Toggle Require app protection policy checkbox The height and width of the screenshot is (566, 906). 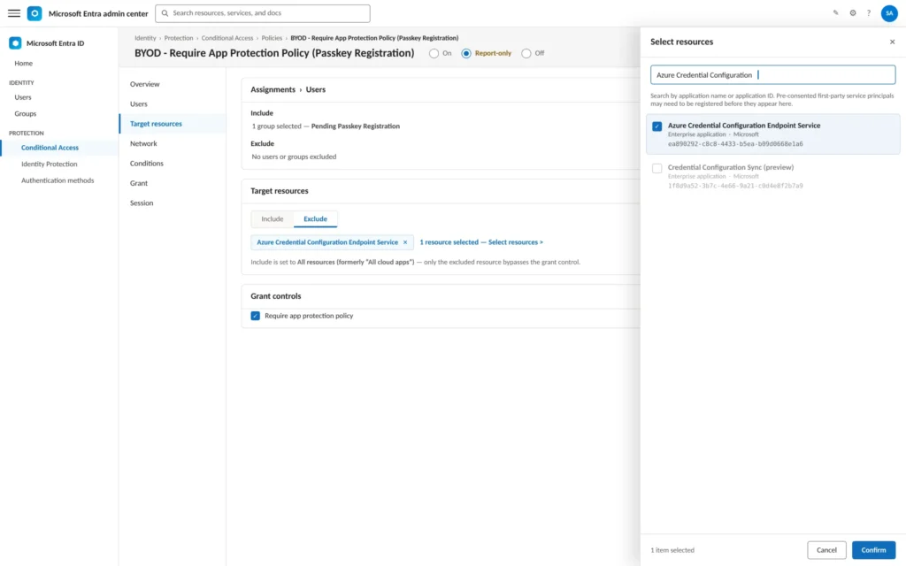point(255,316)
